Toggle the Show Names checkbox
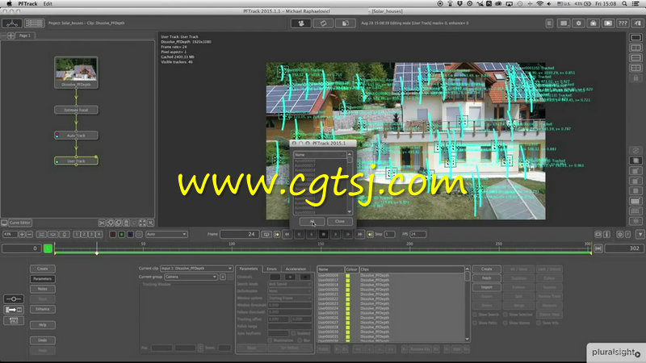Viewport: 646px width, 363px height. click(505, 323)
